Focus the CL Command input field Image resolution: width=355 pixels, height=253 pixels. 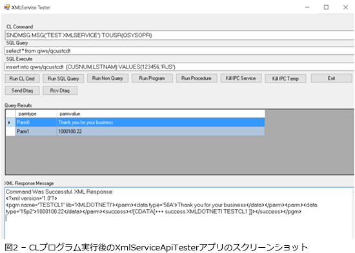179,35
